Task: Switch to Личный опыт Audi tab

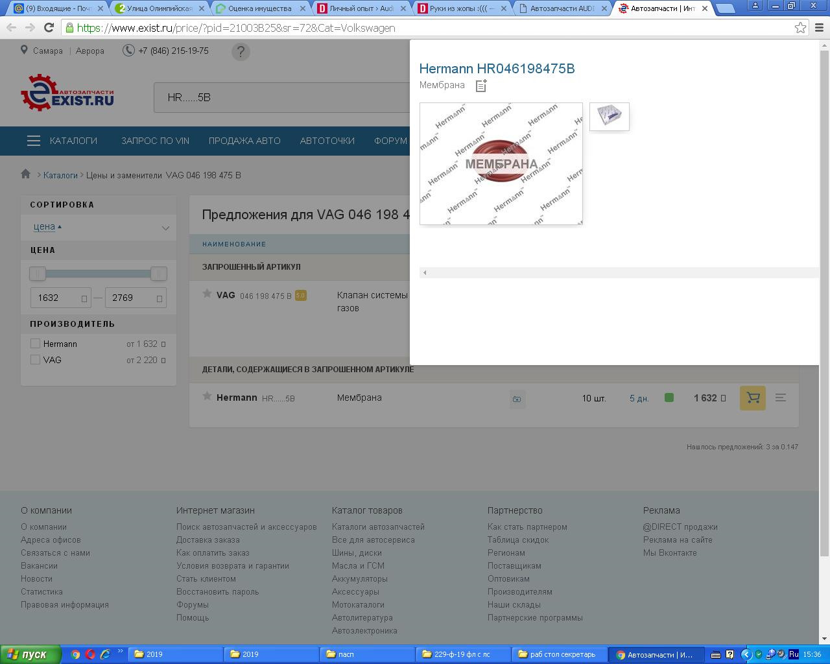Action: (361, 8)
